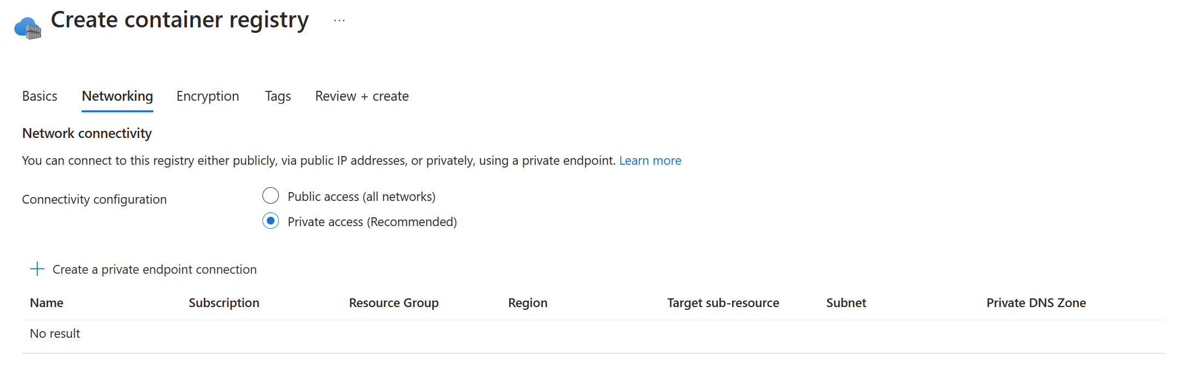1179x381 pixels.
Task: Switch to the Tags tab
Action: tap(278, 96)
